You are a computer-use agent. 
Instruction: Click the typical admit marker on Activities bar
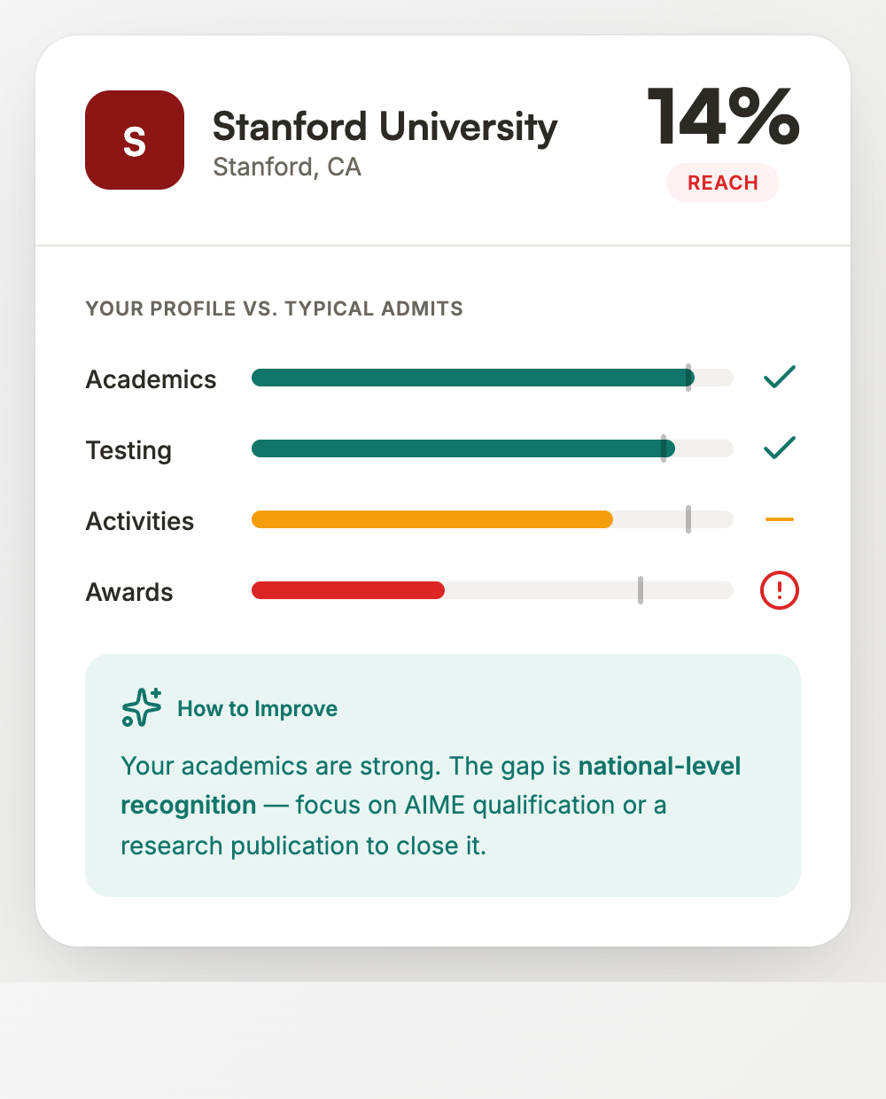pos(688,519)
